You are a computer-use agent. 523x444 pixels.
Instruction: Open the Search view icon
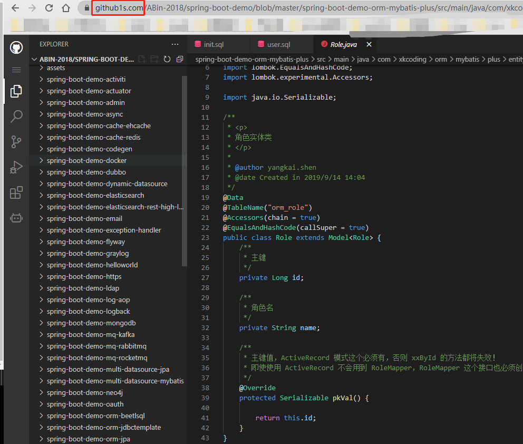click(16, 117)
